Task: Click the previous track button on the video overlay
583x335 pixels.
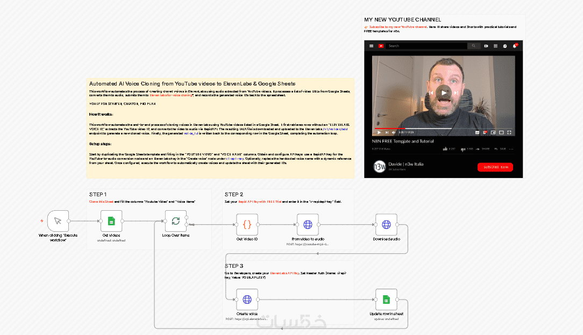Action: pyautogui.click(x=431, y=93)
